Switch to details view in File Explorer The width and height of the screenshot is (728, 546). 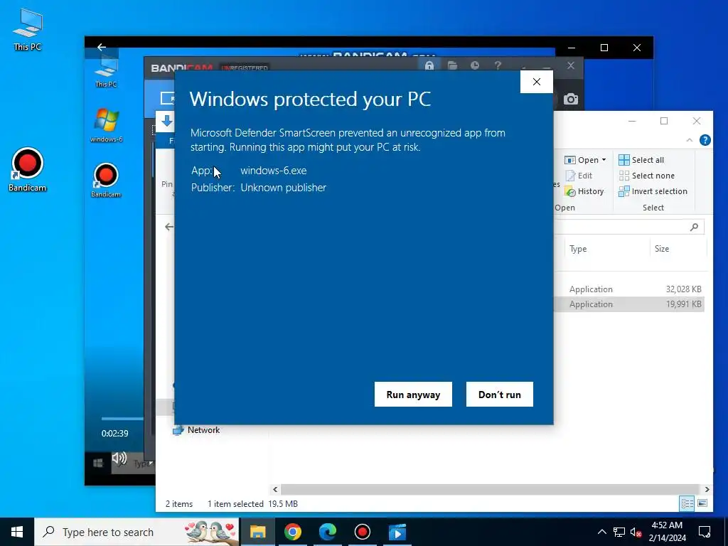pos(687,503)
